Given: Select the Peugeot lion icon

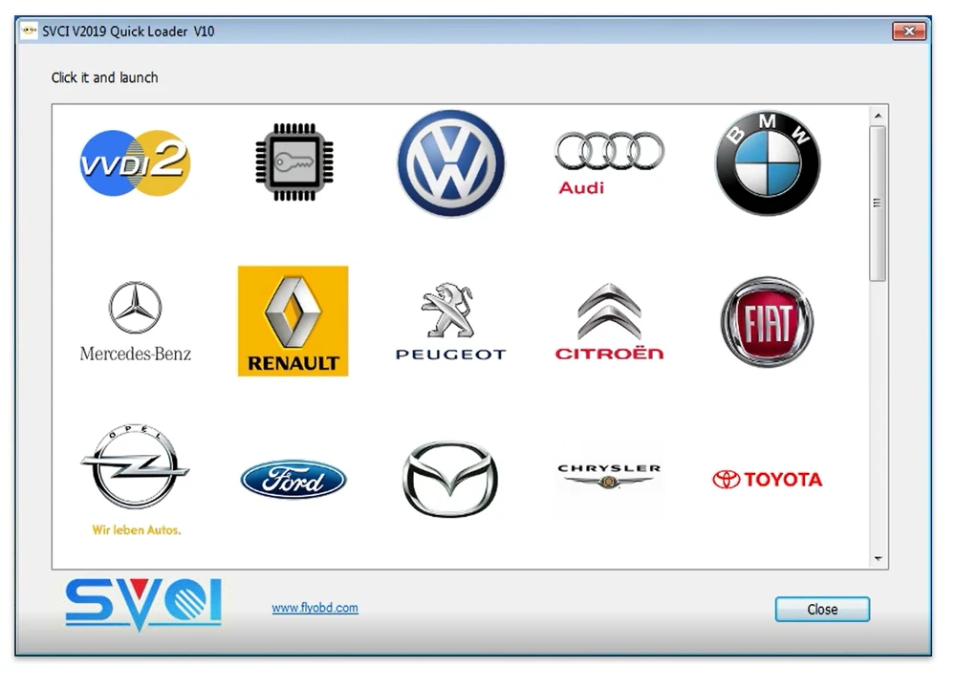Looking at the screenshot, I should (x=451, y=321).
